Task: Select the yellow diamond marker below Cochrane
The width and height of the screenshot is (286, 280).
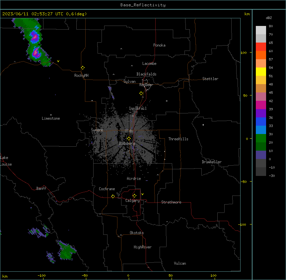Action: [113, 196]
